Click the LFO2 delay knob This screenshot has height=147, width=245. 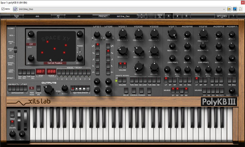(x=108, y=81)
